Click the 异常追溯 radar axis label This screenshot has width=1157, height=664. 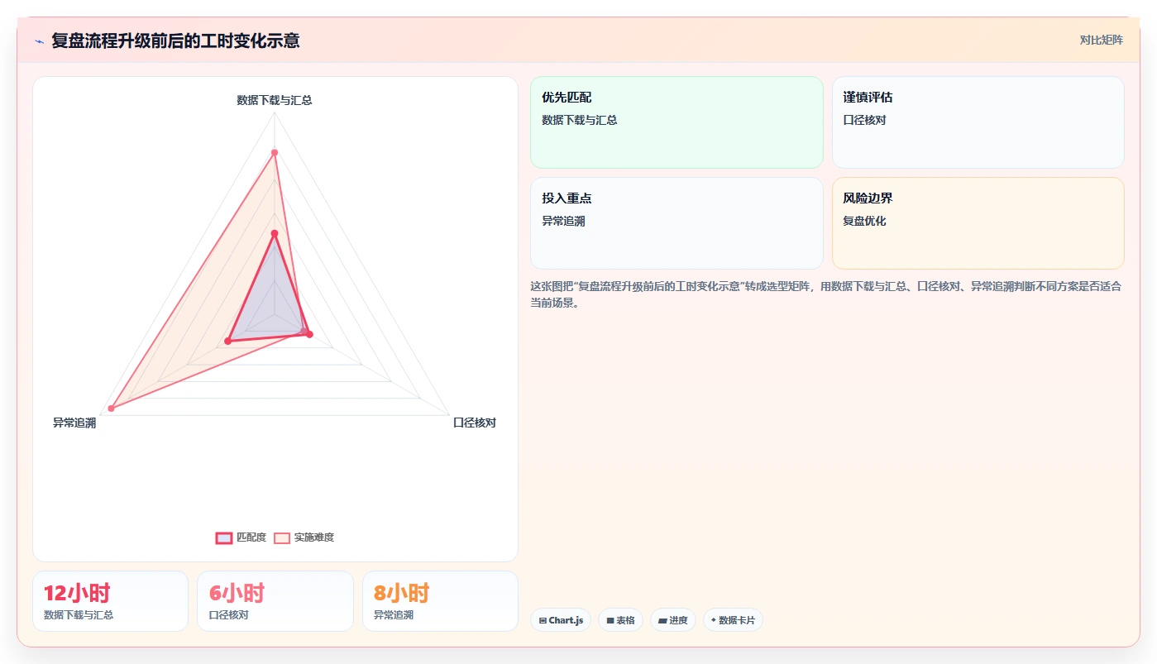[x=74, y=423]
